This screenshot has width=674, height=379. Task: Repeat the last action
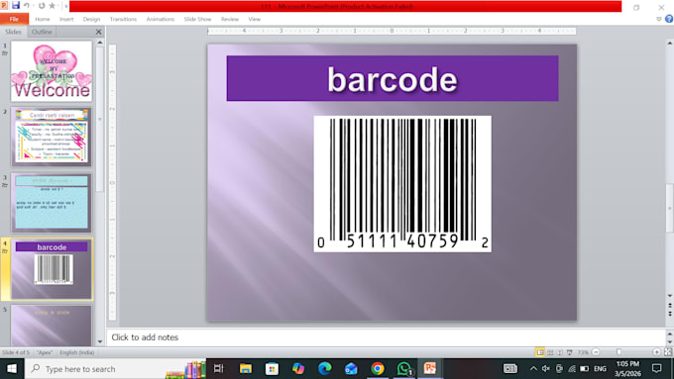pos(42,6)
